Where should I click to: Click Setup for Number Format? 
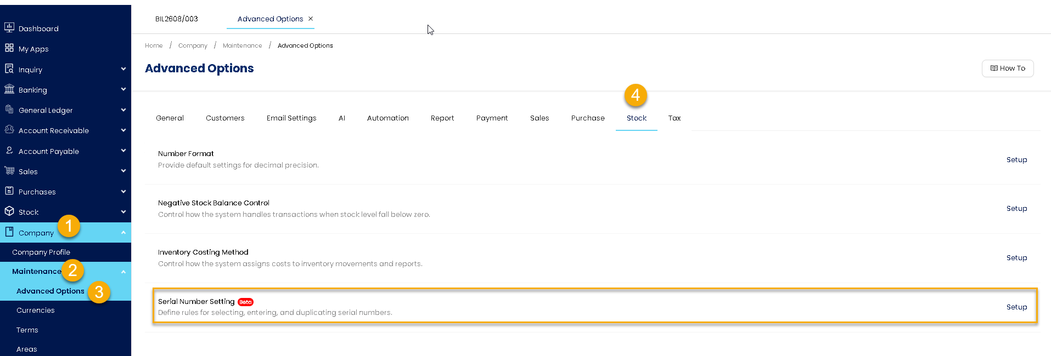point(1016,159)
